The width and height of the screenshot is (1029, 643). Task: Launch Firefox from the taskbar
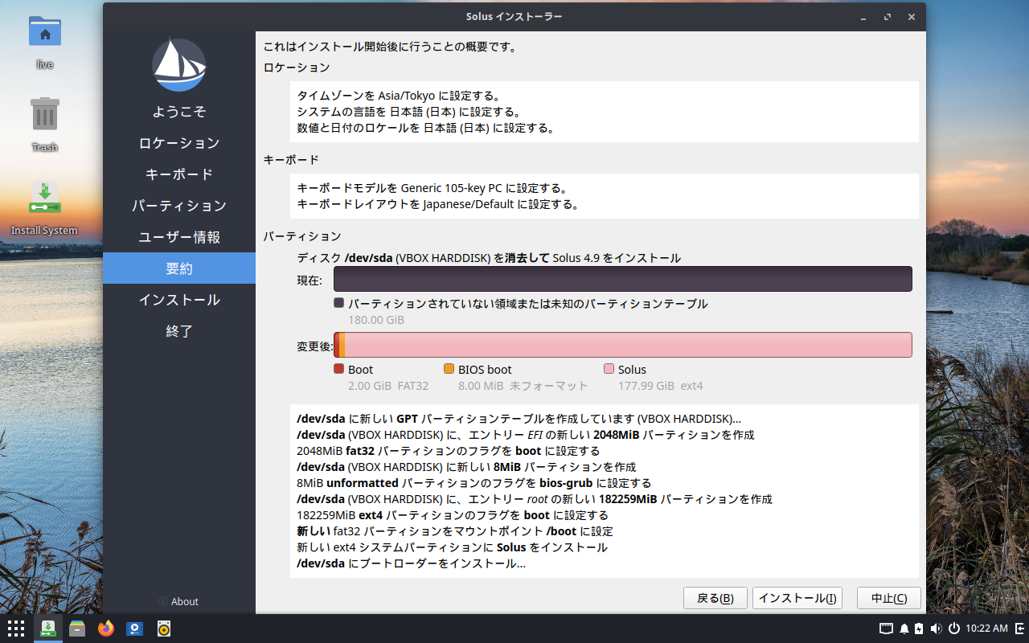point(106,629)
